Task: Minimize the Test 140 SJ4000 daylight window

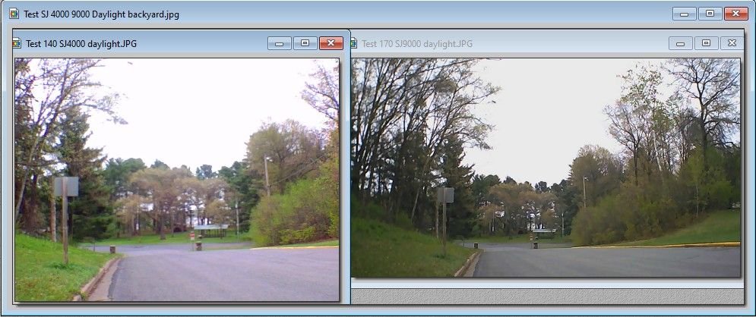Action: coord(279,43)
